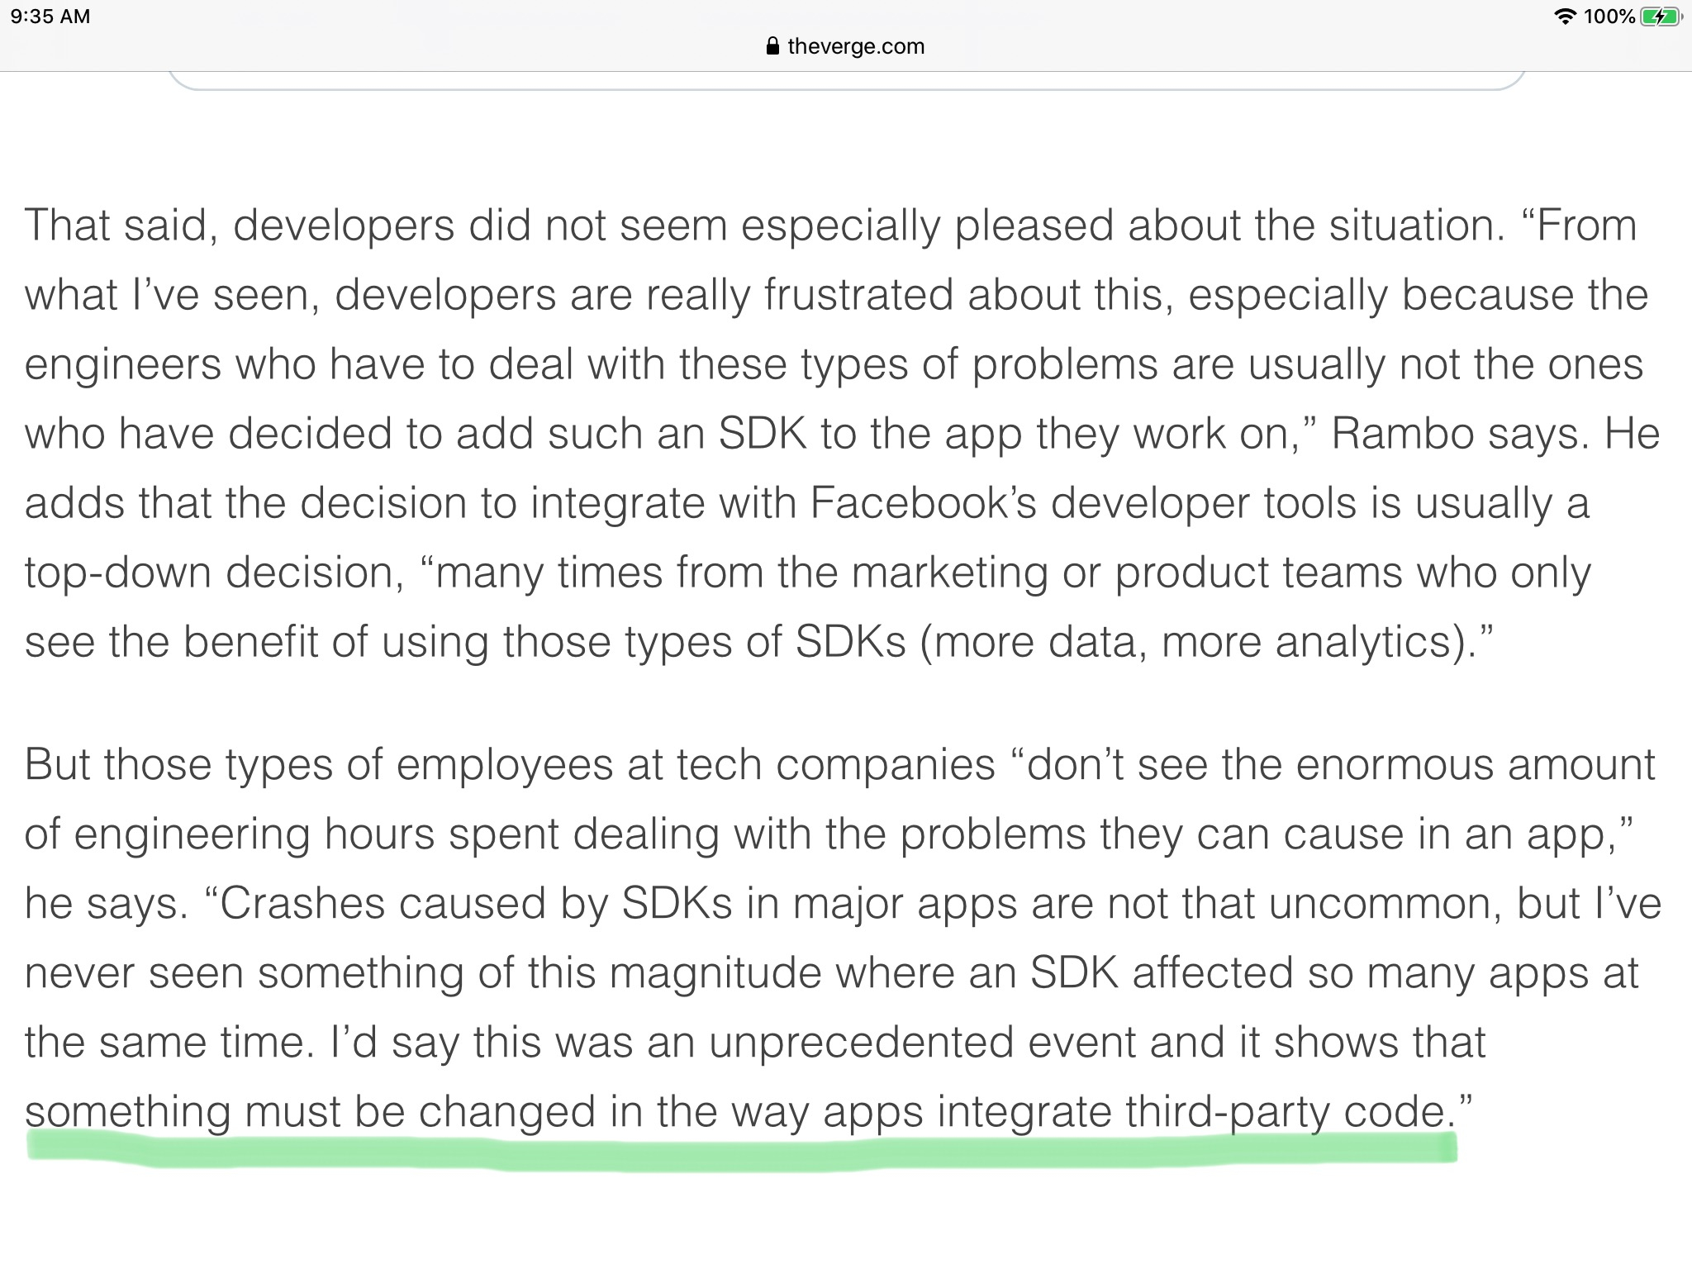Tap the lock icon beside theverge.com
The height and width of the screenshot is (1269, 1692).
click(772, 46)
